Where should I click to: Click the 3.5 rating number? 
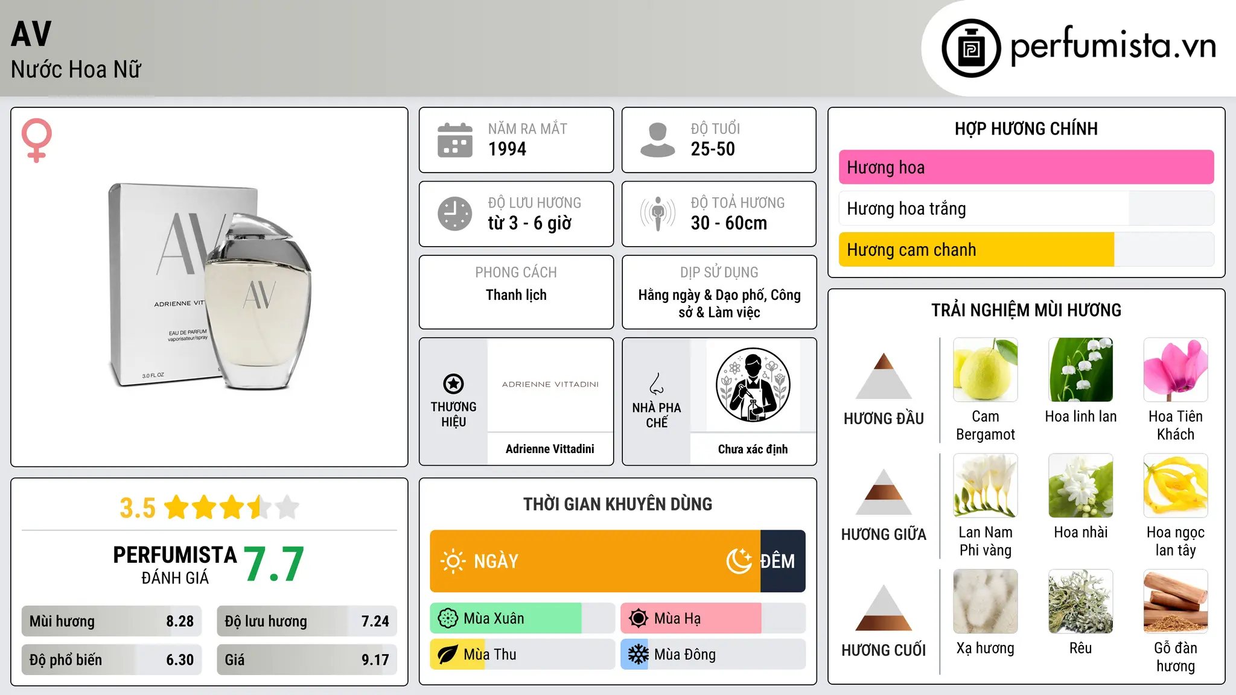138,508
